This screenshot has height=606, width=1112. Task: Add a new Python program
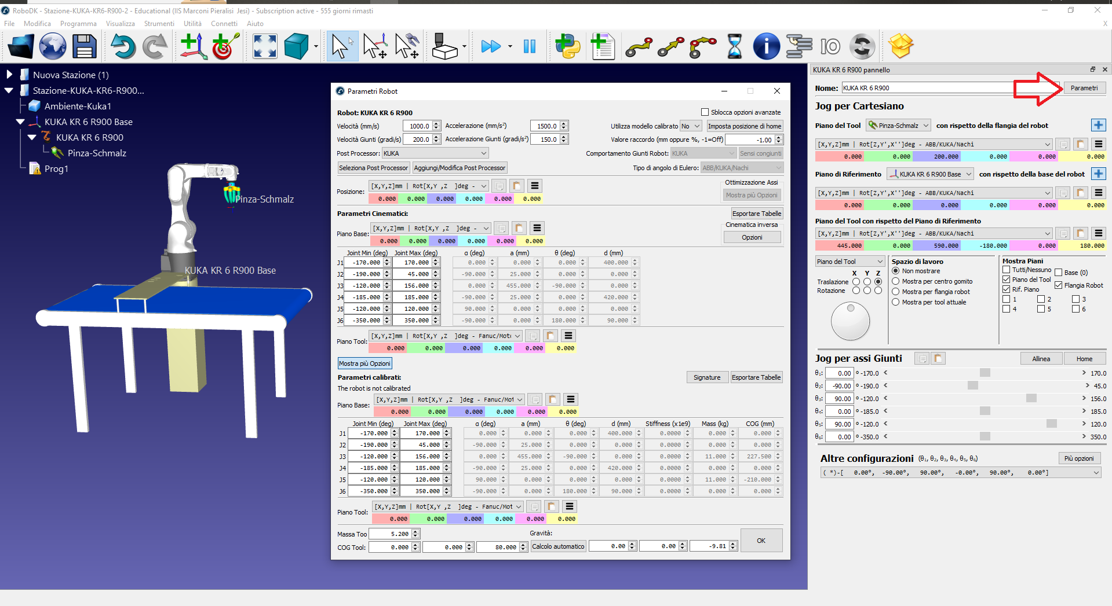click(x=568, y=46)
